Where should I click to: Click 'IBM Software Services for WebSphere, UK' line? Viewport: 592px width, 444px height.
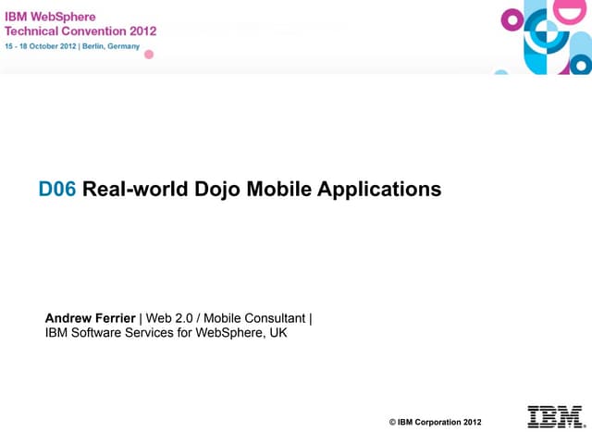(166, 333)
